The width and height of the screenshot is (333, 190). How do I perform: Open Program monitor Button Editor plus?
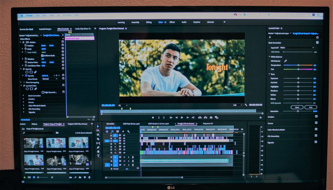click(x=260, y=117)
